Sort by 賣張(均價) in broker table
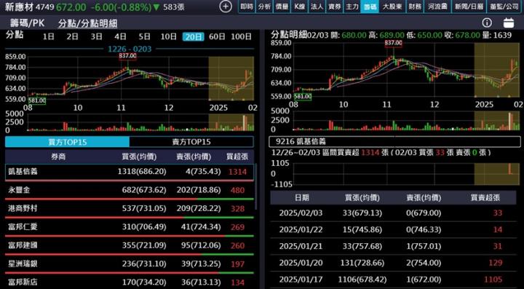Viewport: 524px width, 289px height. tap(193, 157)
